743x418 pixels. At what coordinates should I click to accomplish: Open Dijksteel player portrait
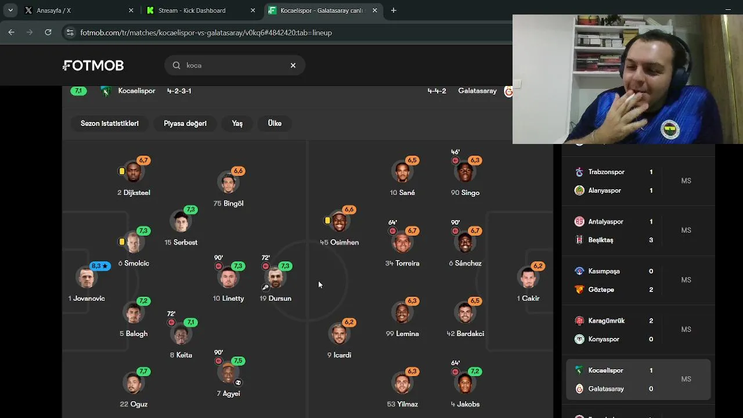[x=134, y=173]
